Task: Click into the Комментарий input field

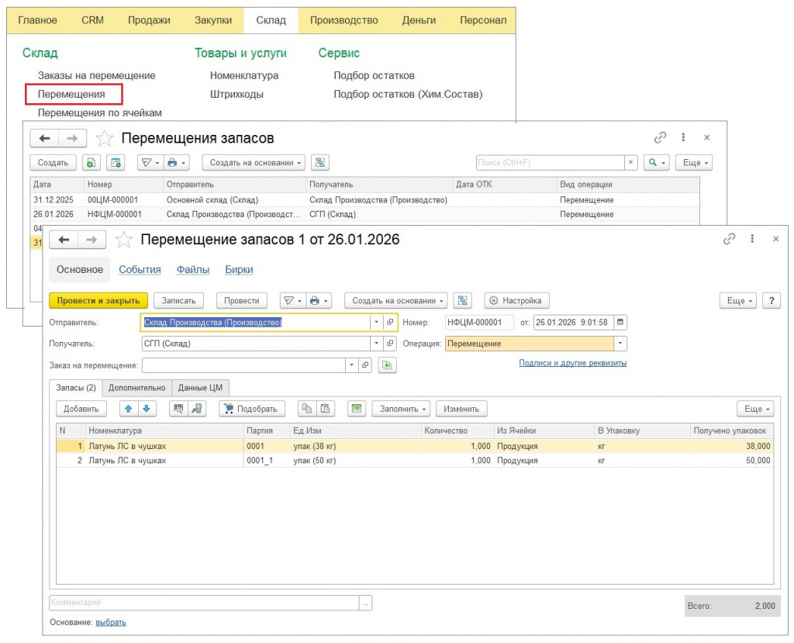Action: [x=204, y=603]
